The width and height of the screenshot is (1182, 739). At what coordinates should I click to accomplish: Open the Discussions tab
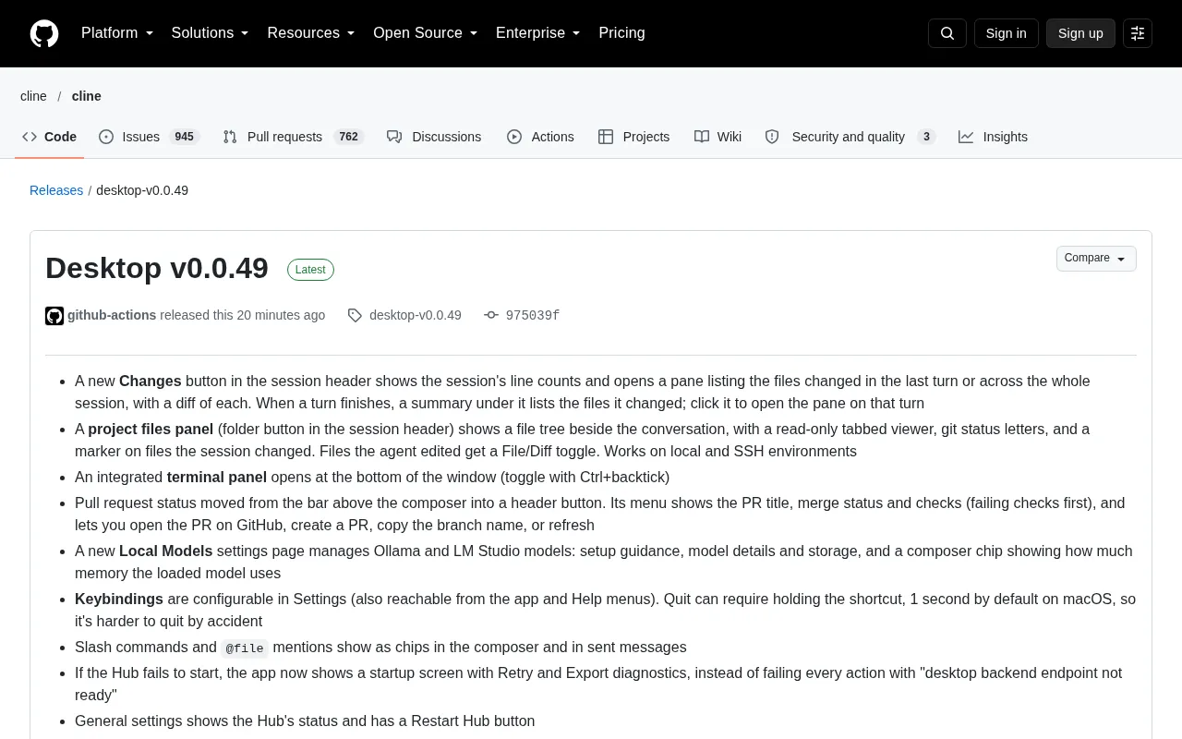(x=434, y=137)
